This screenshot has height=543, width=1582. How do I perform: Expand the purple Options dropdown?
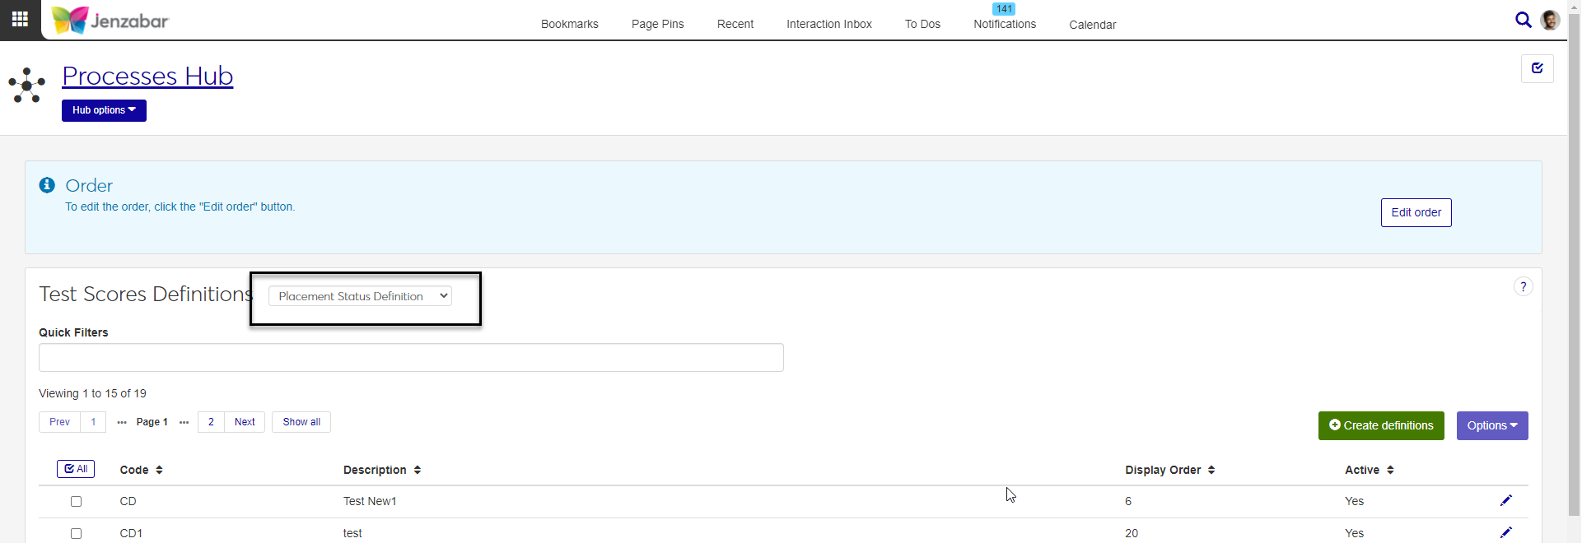point(1491,425)
